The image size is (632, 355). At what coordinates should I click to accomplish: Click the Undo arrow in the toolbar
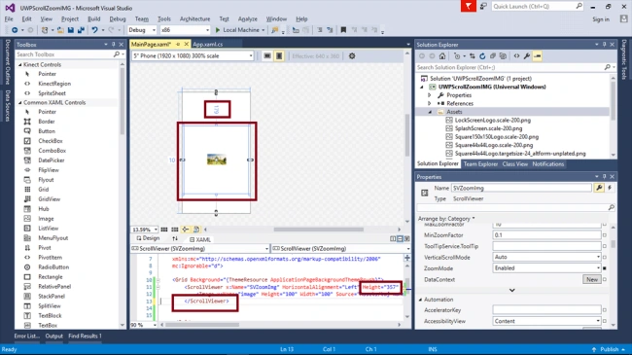[94, 30]
